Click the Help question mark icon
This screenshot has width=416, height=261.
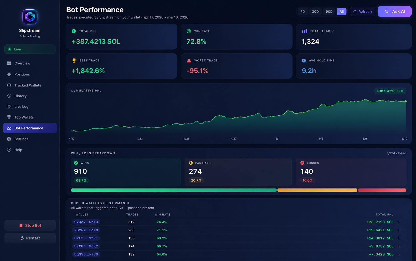(9, 150)
